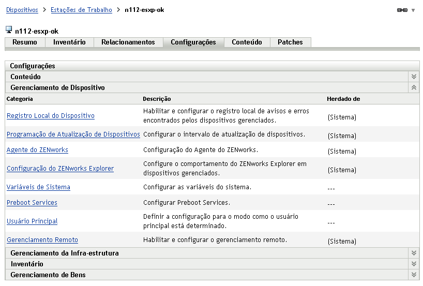Open Variáveis de Sistema link
423x286 pixels.
point(39,187)
